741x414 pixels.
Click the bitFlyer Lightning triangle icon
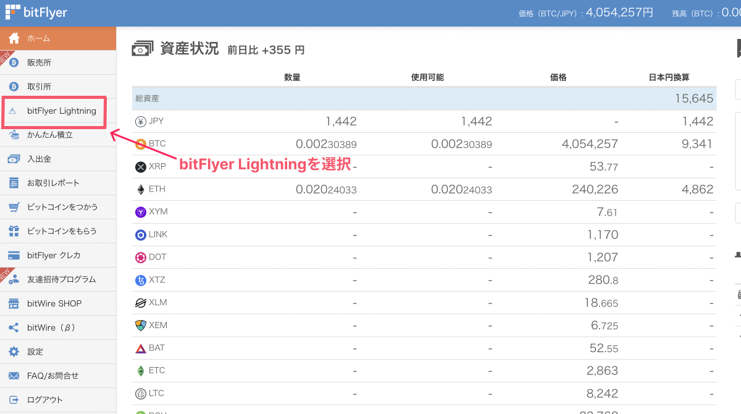(x=13, y=111)
